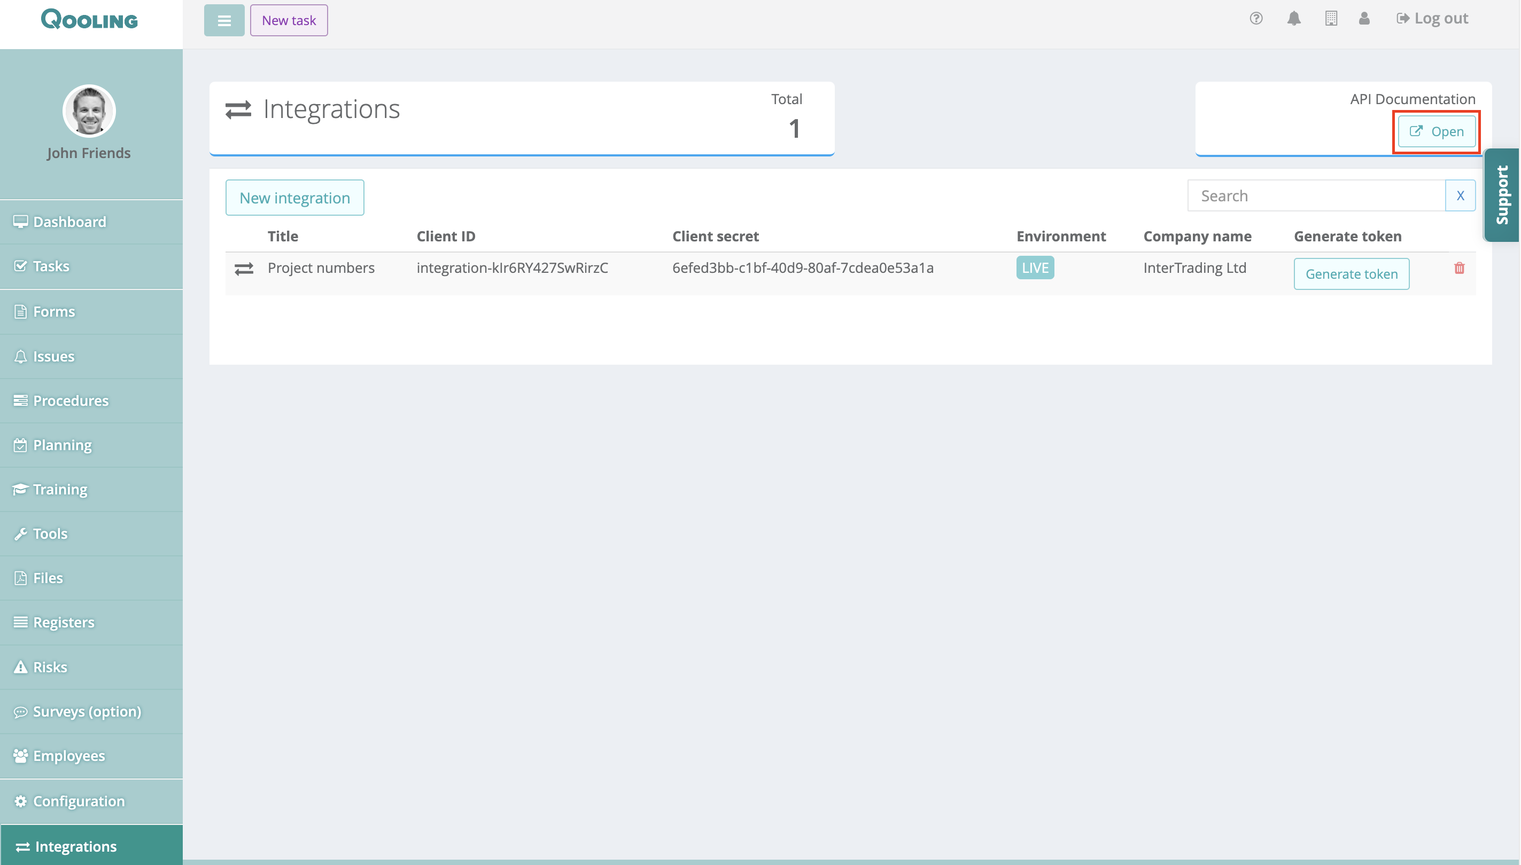
Task: Log out of the account
Action: (x=1432, y=18)
